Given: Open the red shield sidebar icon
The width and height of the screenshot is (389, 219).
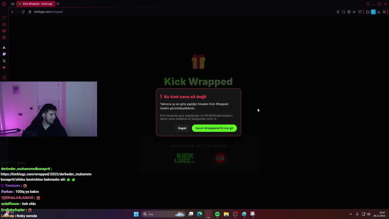Looking at the screenshot, I should tap(4, 68).
